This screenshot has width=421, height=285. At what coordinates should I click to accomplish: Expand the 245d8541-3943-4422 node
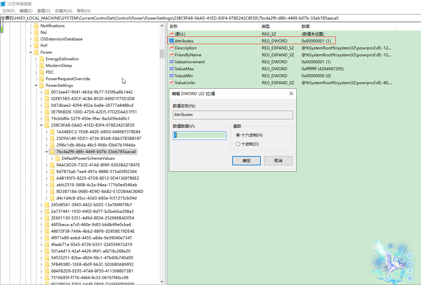pos(41,204)
